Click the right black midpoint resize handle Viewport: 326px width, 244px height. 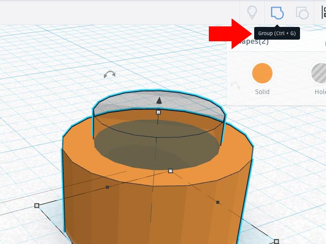218,202
